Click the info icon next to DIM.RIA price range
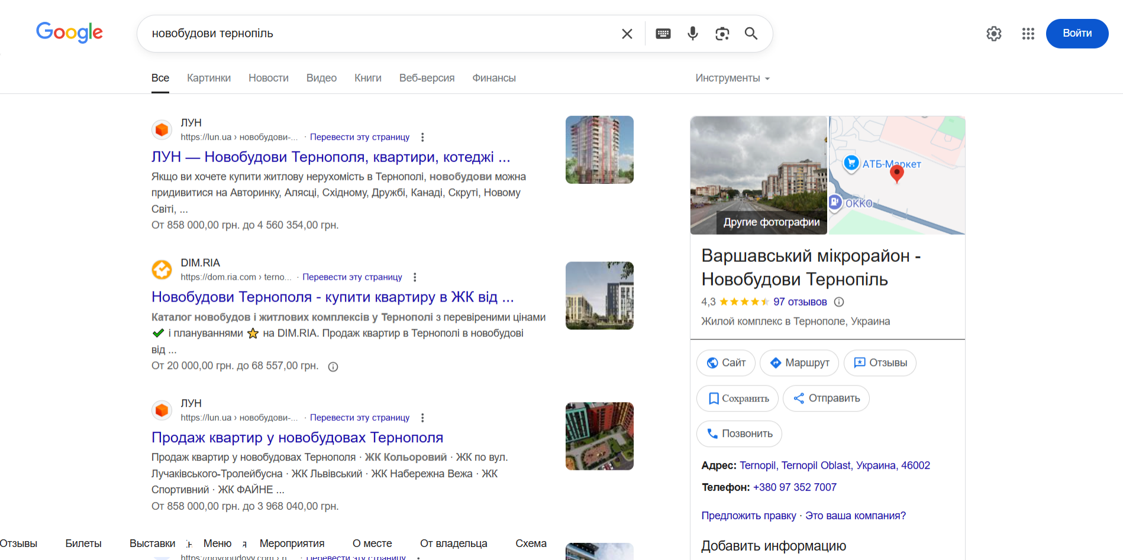Viewport: 1123px width, 560px height. coord(333,367)
